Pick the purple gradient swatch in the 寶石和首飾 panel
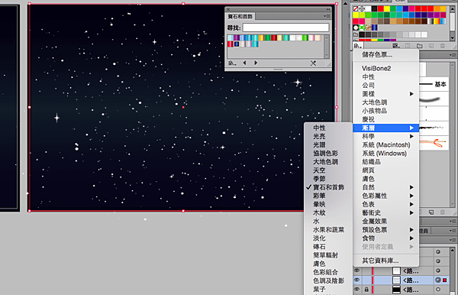Viewport: 458px width, 295px height. [x=237, y=37]
